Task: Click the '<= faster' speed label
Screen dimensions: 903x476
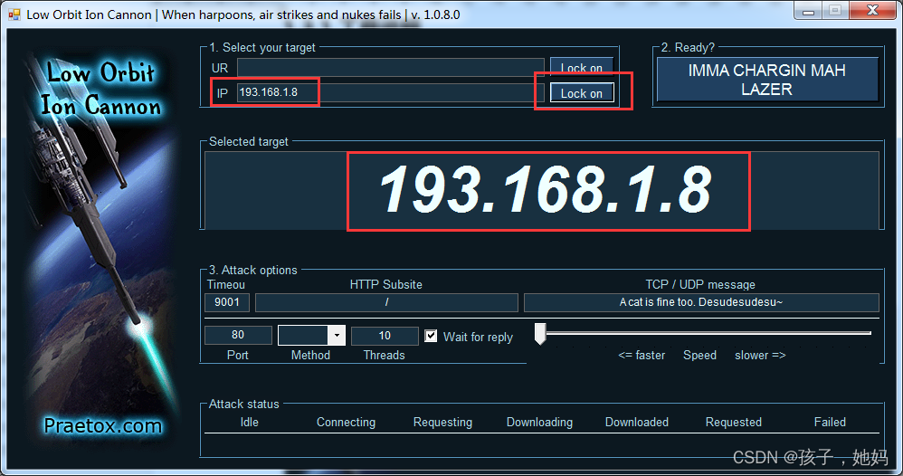Action: click(642, 355)
